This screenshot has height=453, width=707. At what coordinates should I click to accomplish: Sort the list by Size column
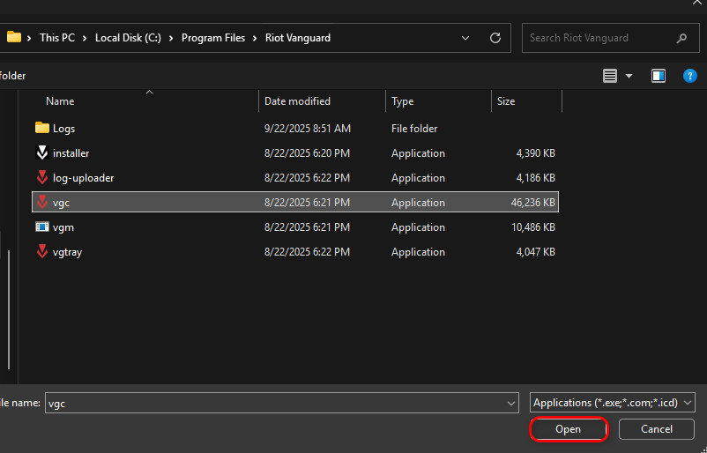pyautogui.click(x=506, y=101)
